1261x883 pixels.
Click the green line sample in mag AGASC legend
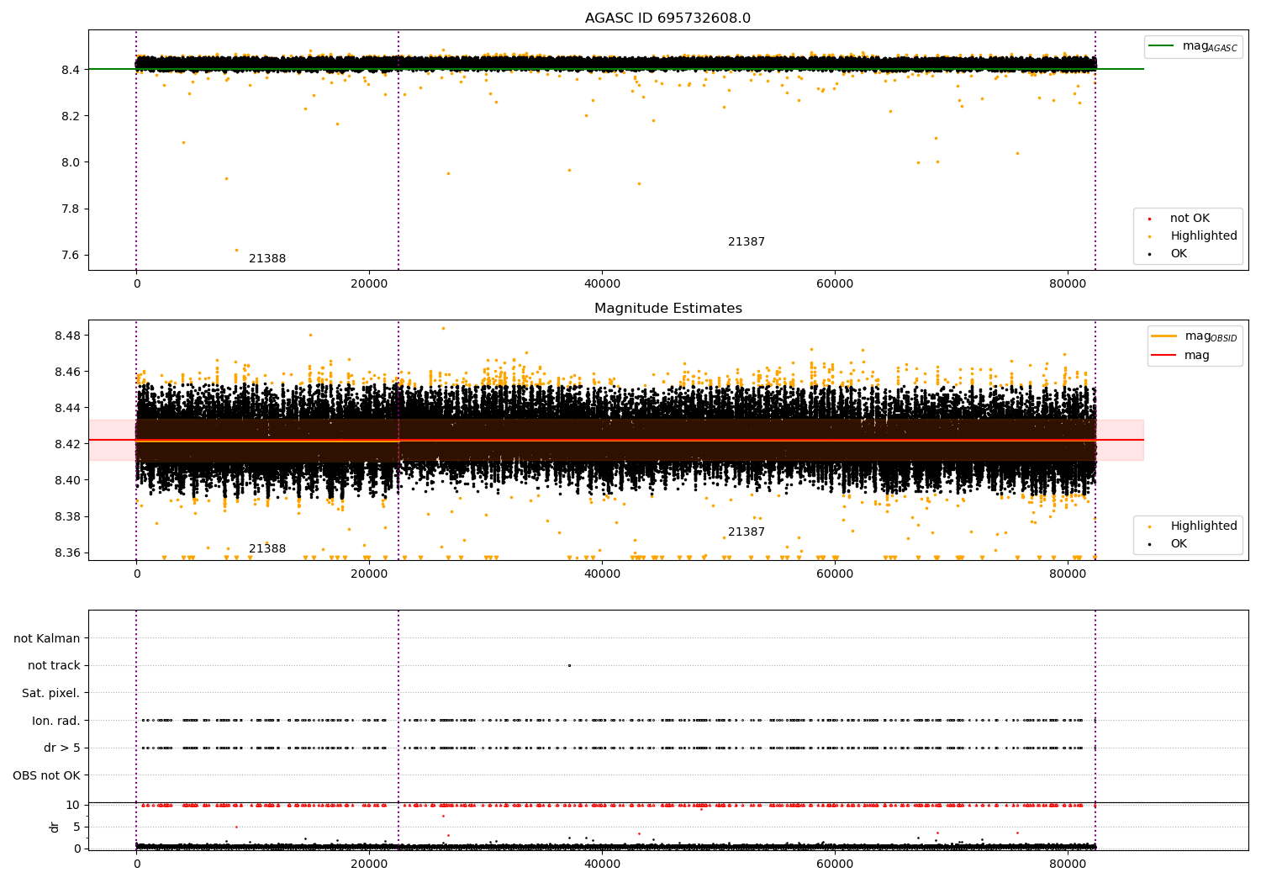tap(1161, 46)
